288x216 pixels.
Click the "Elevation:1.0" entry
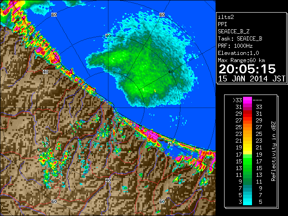coord(238,53)
